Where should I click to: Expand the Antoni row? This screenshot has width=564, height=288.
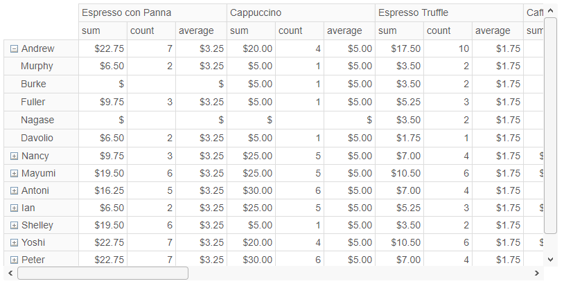pos(14,191)
